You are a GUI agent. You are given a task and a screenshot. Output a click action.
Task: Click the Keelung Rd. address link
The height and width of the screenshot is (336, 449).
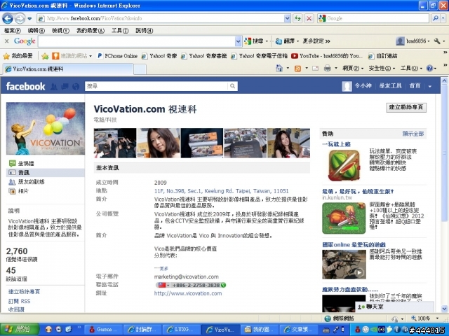coord(222,191)
